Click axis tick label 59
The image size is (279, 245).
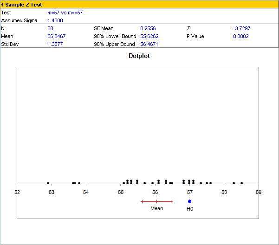tap(259, 192)
